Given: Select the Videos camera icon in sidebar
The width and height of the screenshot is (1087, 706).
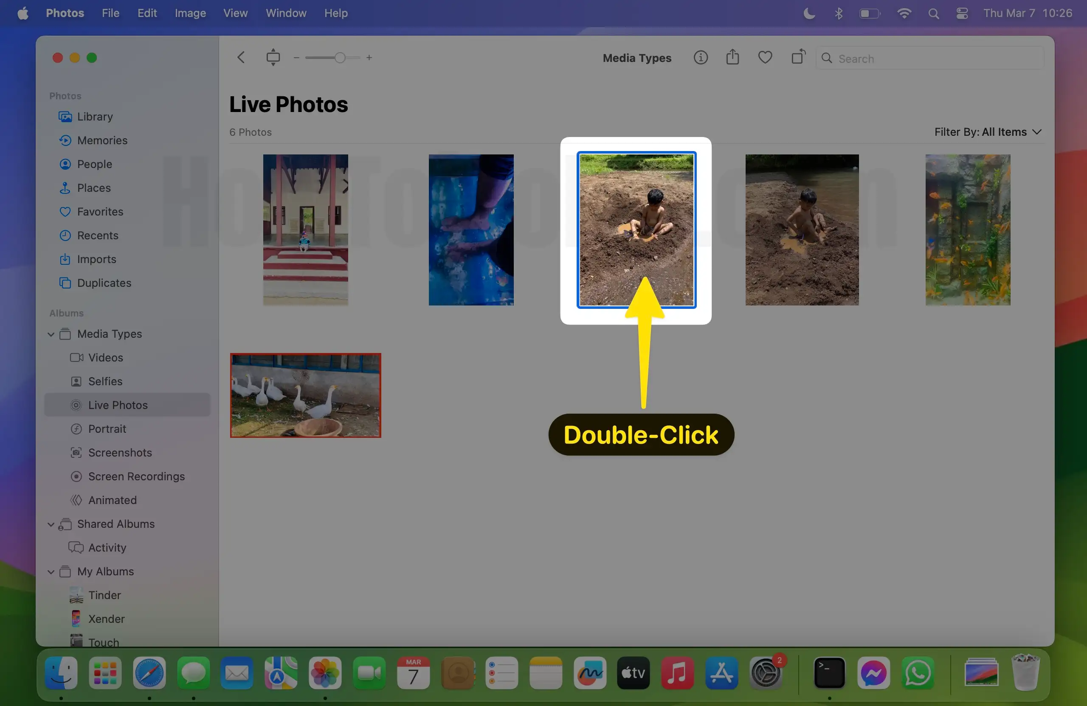Looking at the screenshot, I should [x=77, y=358].
